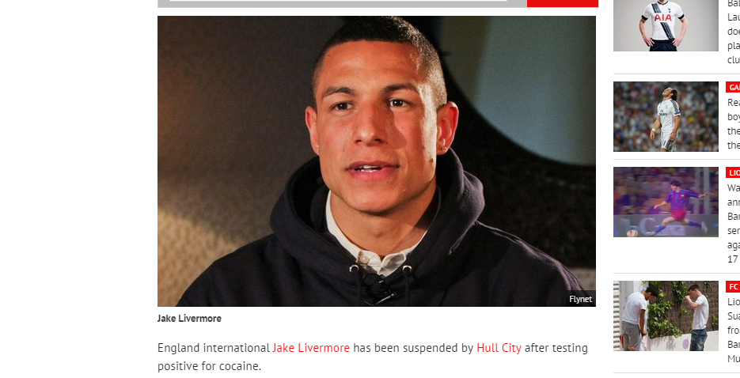The width and height of the screenshot is (740, 378).
Task: Click the England international paragraph text
Action: point(373,357)
